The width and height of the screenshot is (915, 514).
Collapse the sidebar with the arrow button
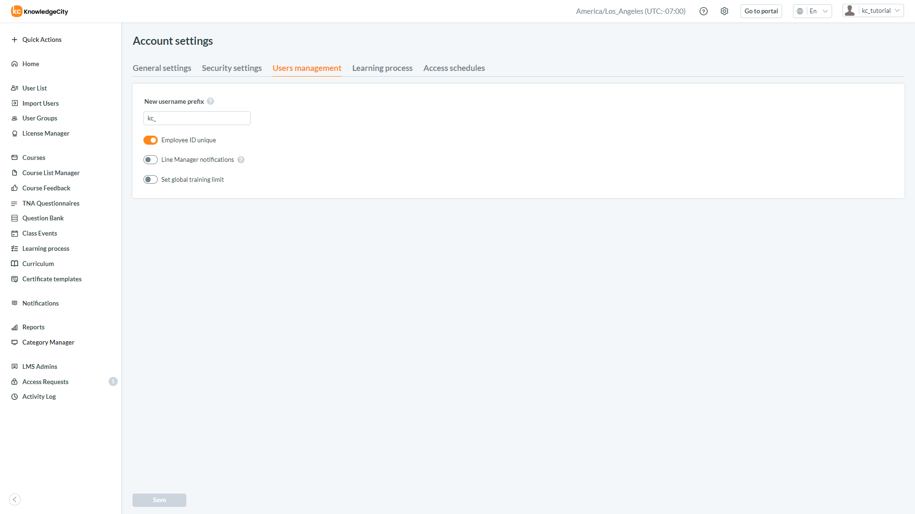[x=15, y=499]
